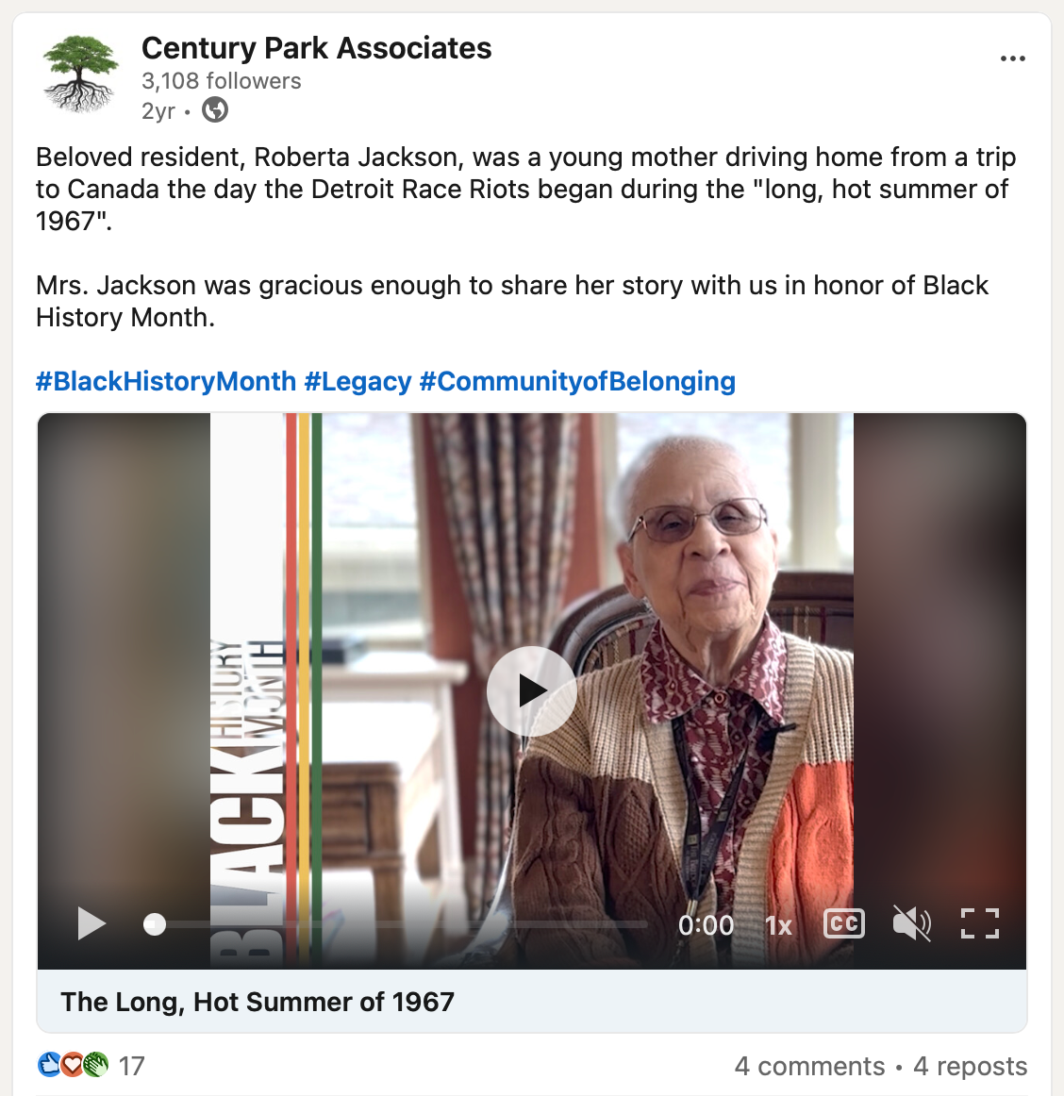Open the post options three-dot menu
The height and width of the screenshot is (1096, 1064).
(x=1012, y=58)
